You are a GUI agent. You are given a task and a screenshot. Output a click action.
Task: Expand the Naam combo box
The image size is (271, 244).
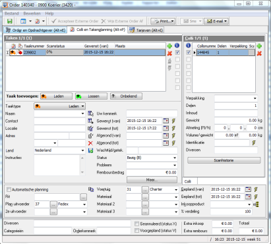click(x=82, y=113)
